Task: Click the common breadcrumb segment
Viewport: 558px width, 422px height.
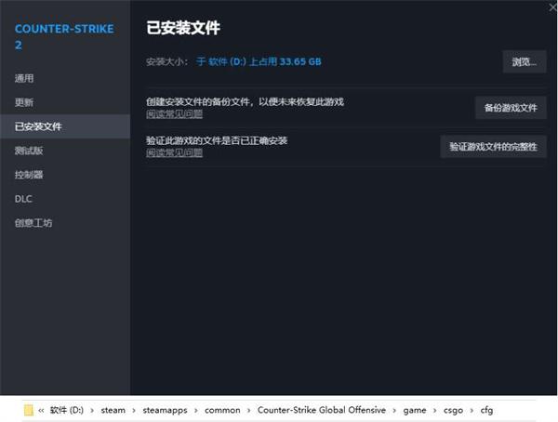Action: point(222,410)
